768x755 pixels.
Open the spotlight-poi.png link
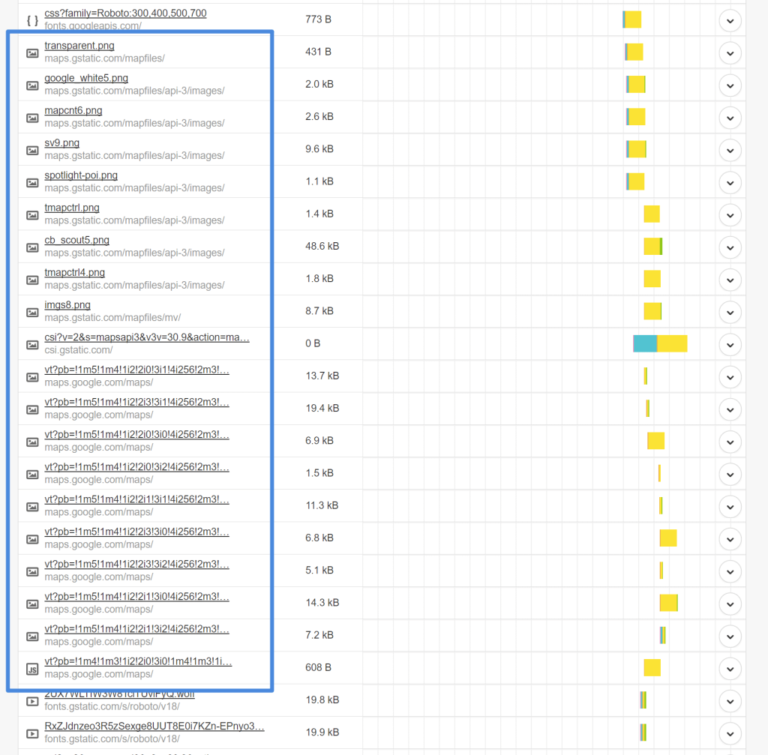pyautogui.click(x=81, y=175)
